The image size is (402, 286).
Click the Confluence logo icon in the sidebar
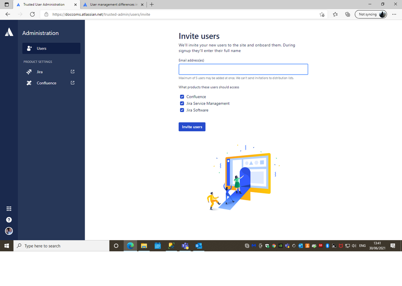[x=29, y=83]
